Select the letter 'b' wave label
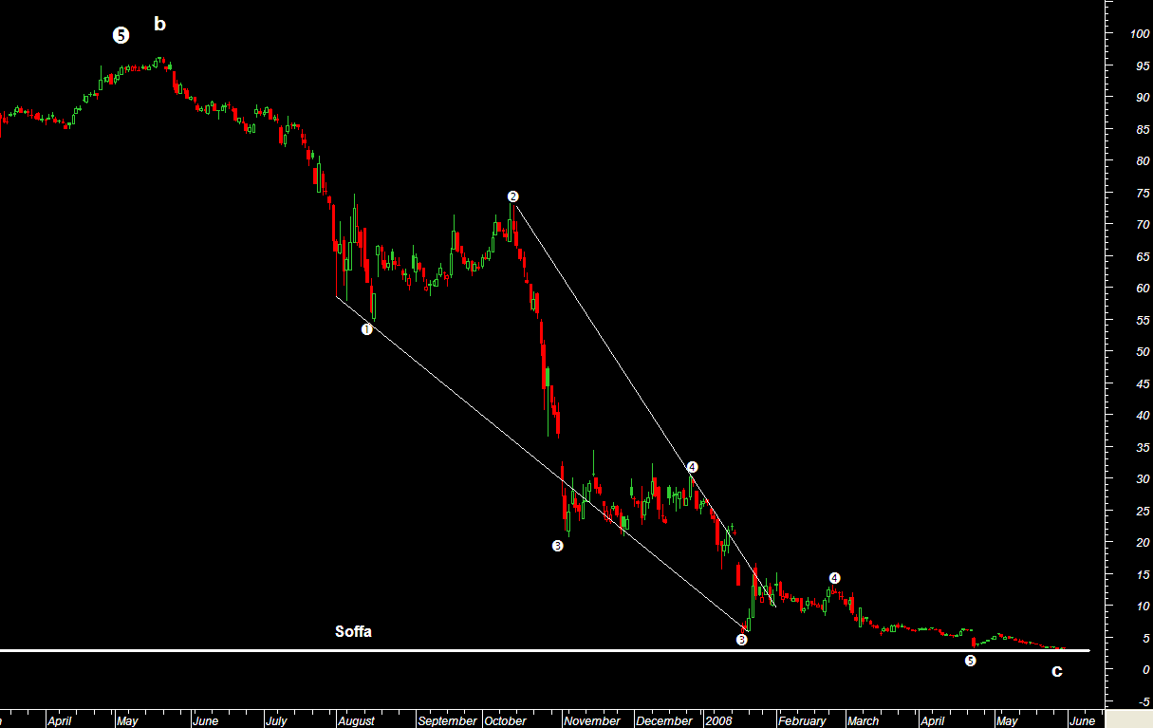Image resolution: width=1153 pixels, height=728 pixels. click(159, 25)
